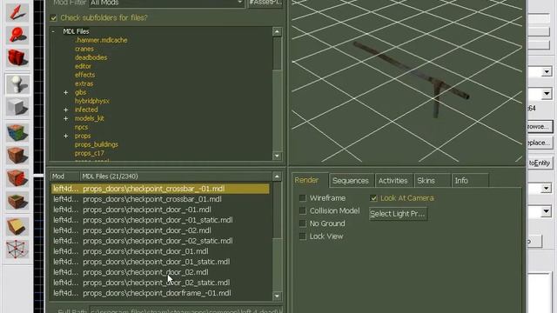Viewport: 557px width, 313px height.
Task: Click the #Asset Pi... button
Action: 265,3
